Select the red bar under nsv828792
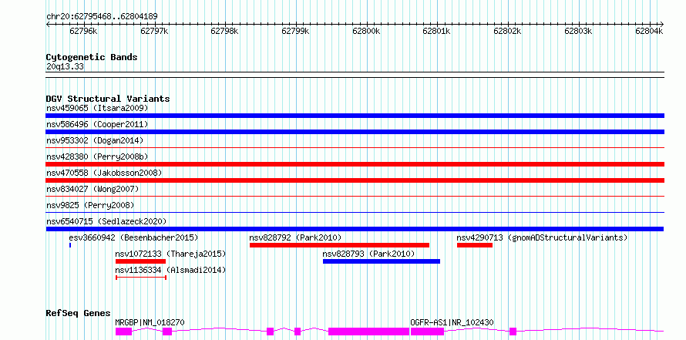686x340 pixels. 339,245
